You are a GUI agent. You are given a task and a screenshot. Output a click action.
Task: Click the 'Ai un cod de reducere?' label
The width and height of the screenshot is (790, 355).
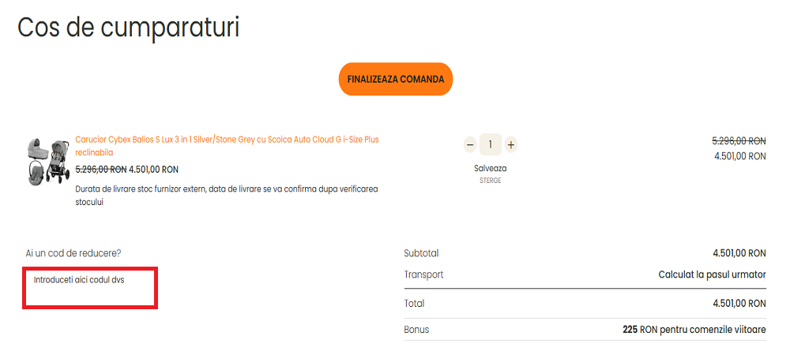(73, 253)
